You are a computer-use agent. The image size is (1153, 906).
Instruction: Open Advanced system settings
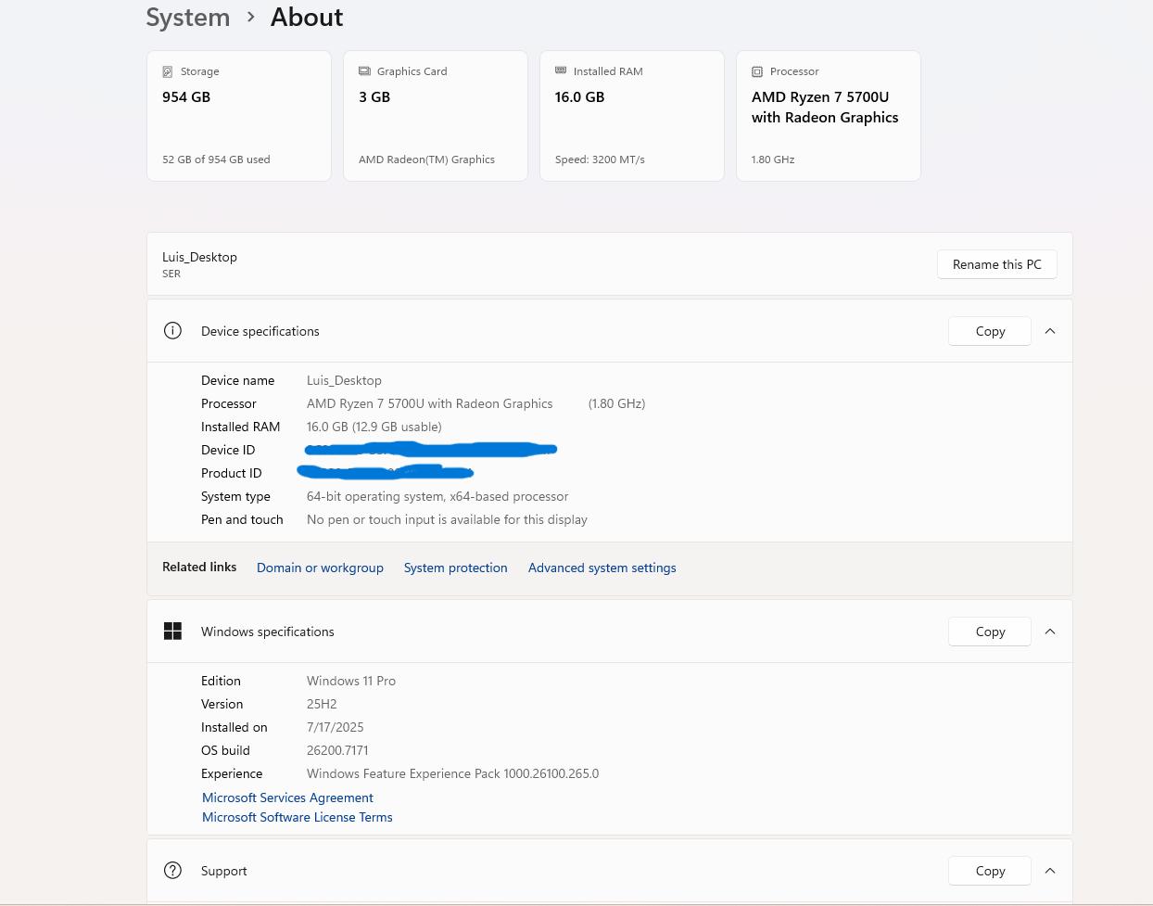(x=602, y=568)
